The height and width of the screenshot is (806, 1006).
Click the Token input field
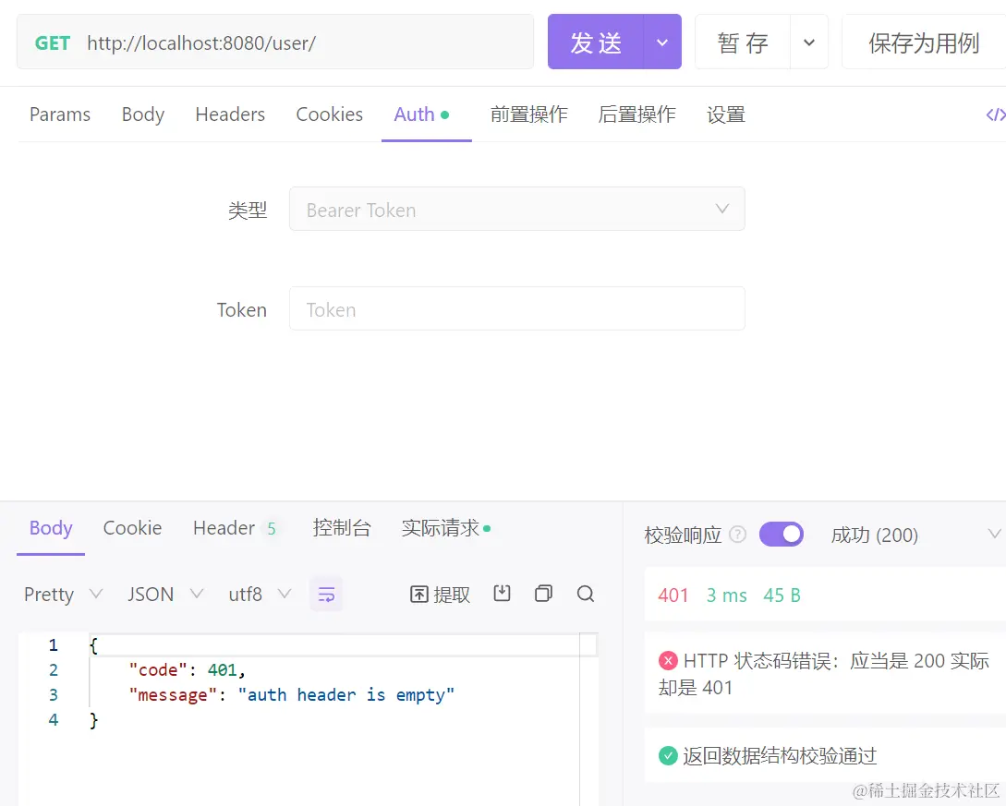tap(516, 309)
